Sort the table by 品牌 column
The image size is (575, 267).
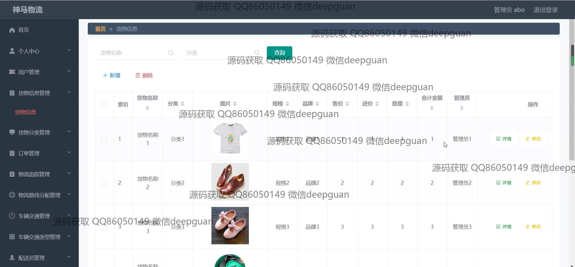click(317, 104)
